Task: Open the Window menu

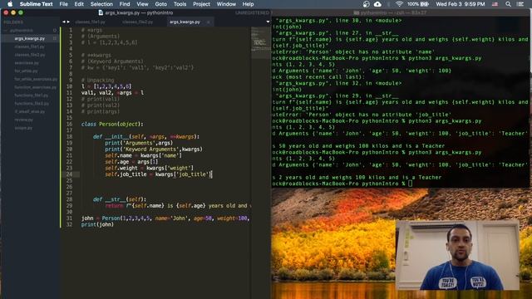Action: click(226, 4)
